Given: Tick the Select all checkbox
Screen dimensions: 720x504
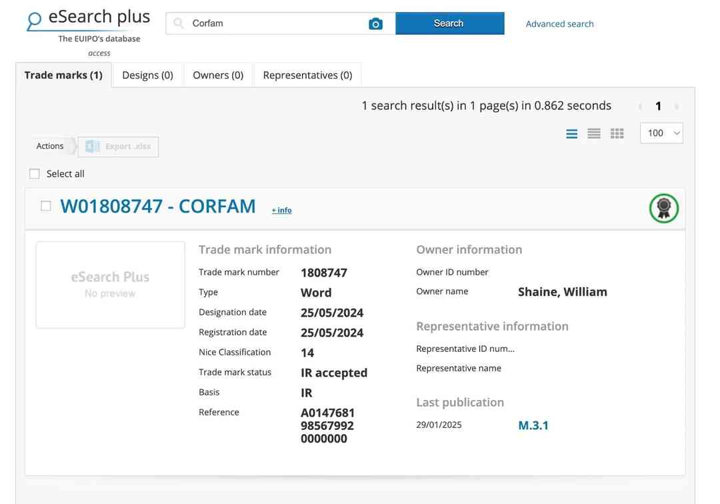Looking at the screenshot, I should [35, 174].
